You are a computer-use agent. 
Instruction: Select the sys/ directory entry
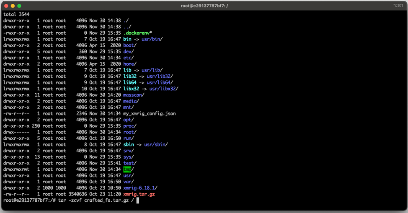pos(129,157)
